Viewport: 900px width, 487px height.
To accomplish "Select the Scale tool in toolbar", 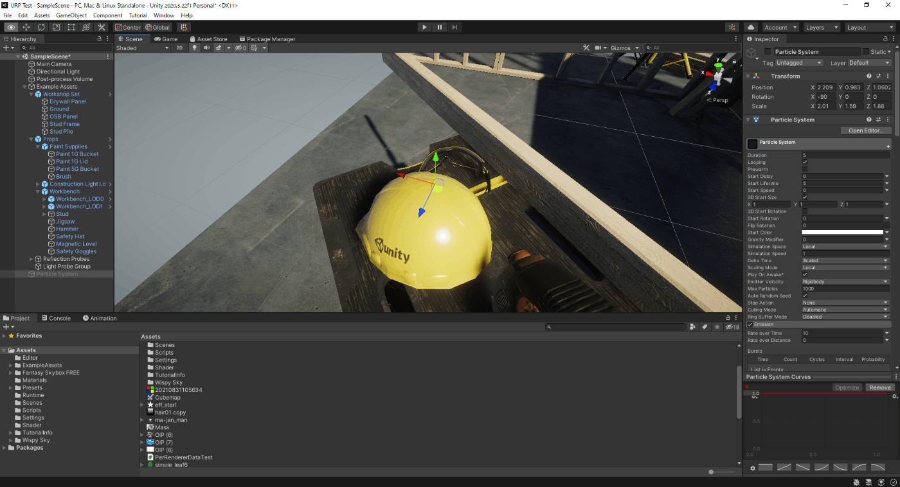I will 56,27.
